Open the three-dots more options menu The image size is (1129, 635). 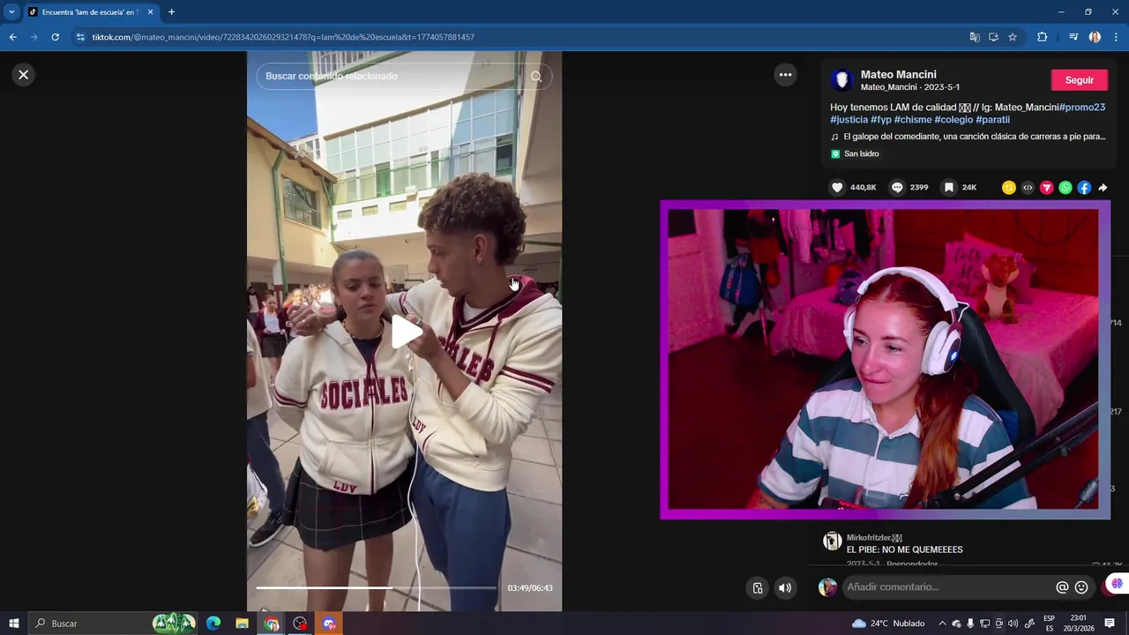(x=785, y=75)
